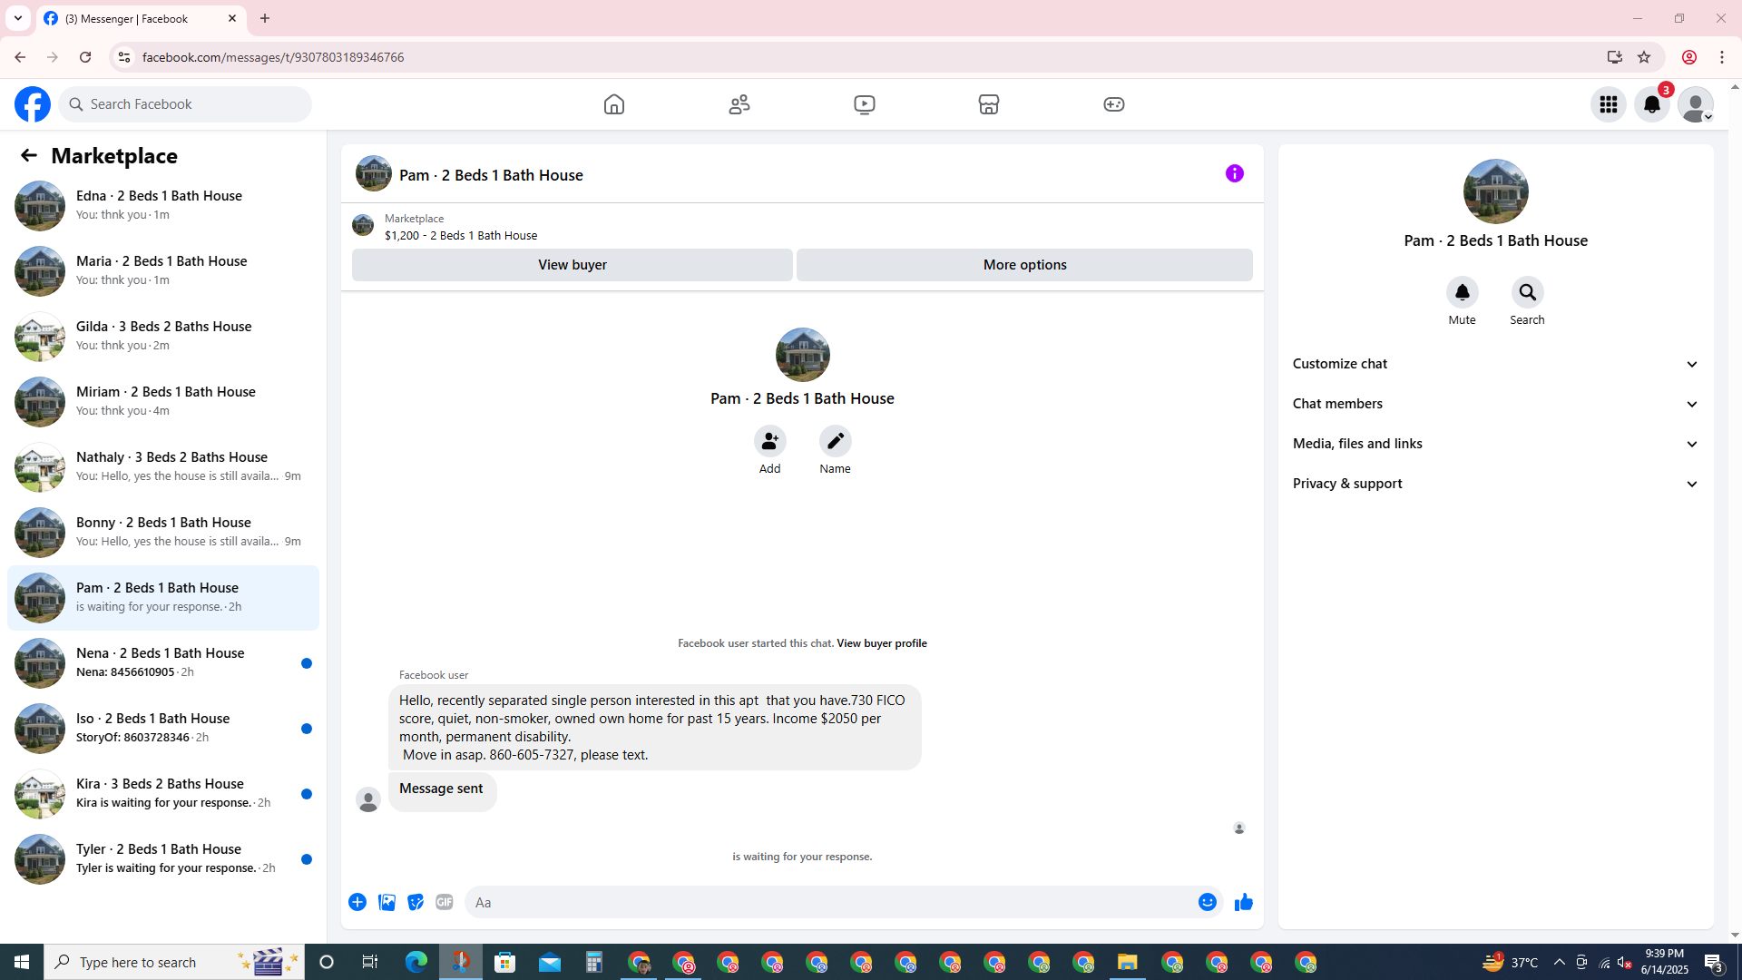The image size is (1742, 980).
Task: Open Iso 2 Beds 1 Bath House chat
Action: pos(163,728)
